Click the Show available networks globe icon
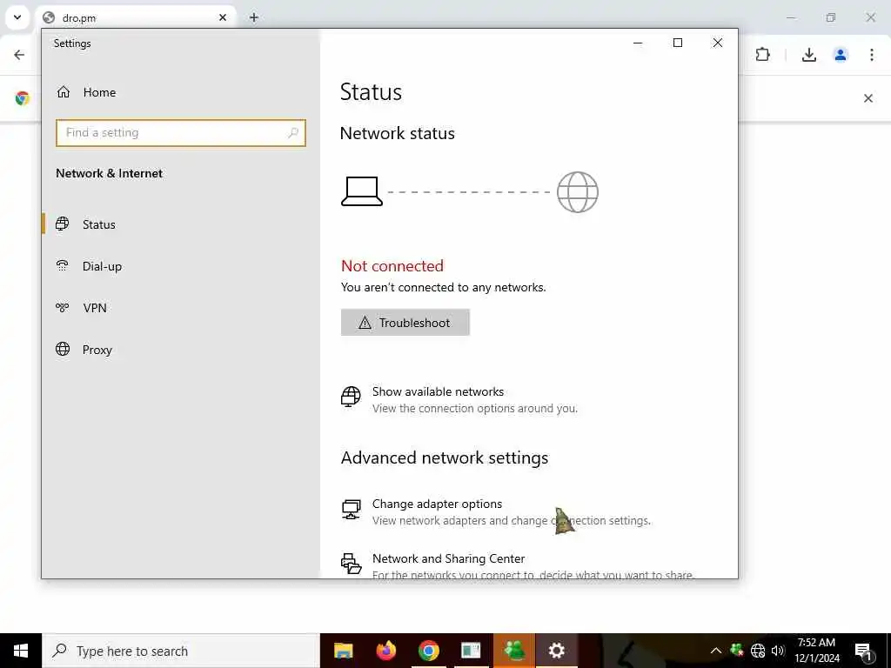 [x=351, y=397]
